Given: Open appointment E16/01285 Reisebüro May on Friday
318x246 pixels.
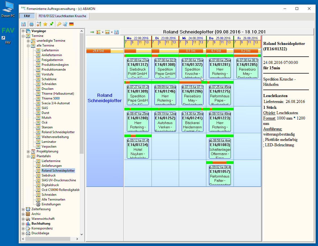Looking at the screenshot, I should click(247, 68).
